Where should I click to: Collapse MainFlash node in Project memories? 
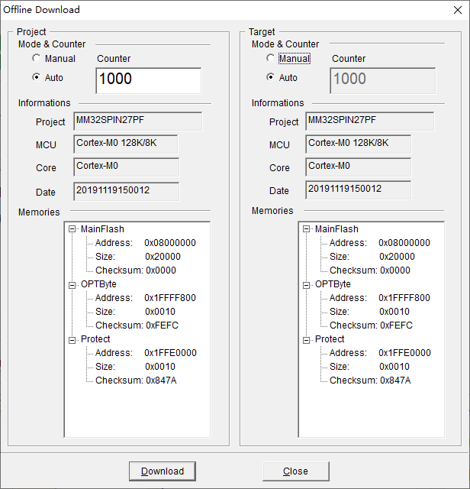[72, 229]
